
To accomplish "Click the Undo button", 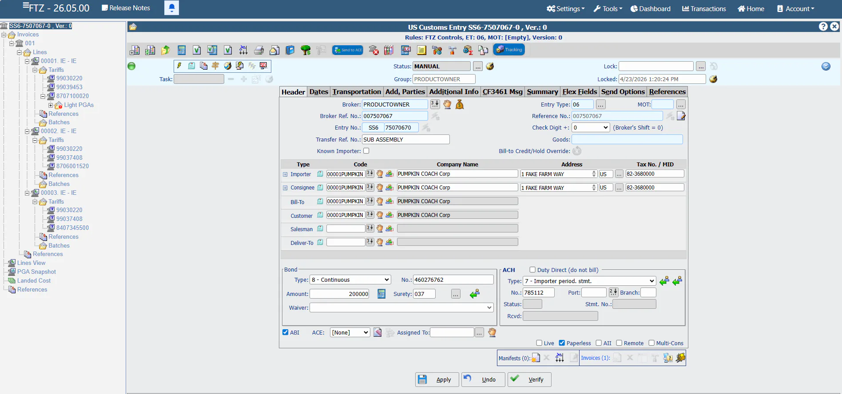I will [483, 380].
